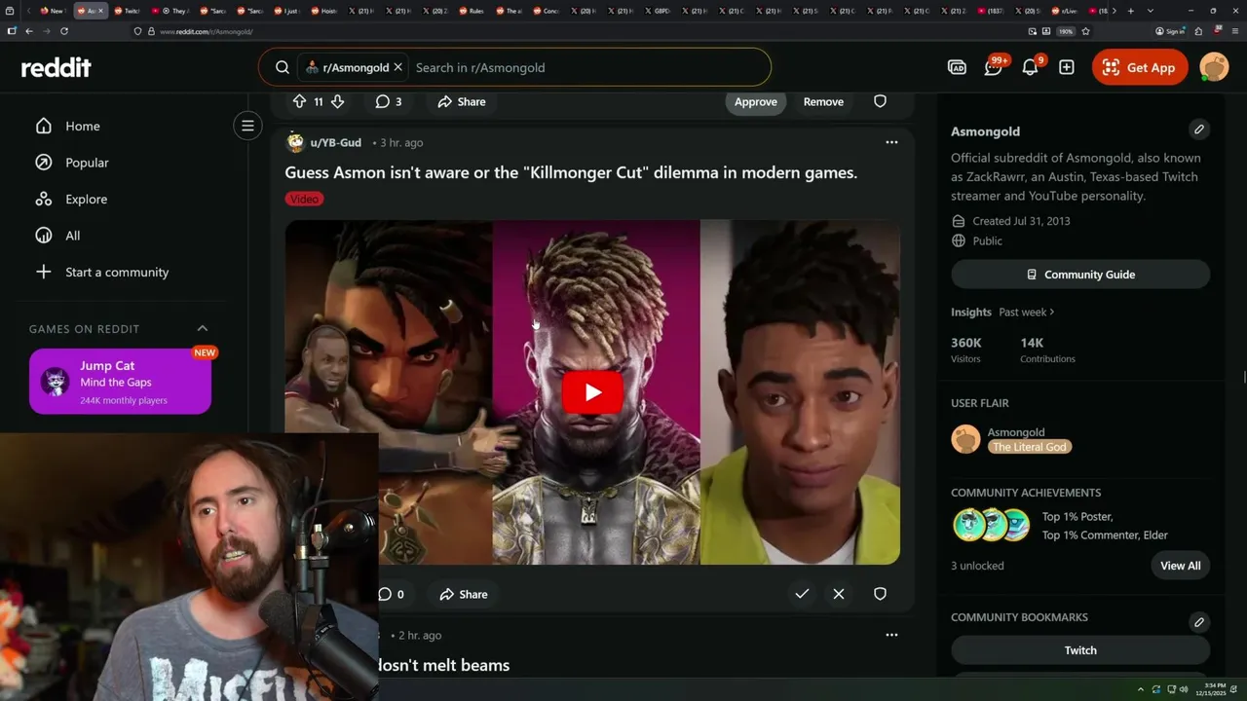
Task: Click the Remove button
Action: point(823,101)
